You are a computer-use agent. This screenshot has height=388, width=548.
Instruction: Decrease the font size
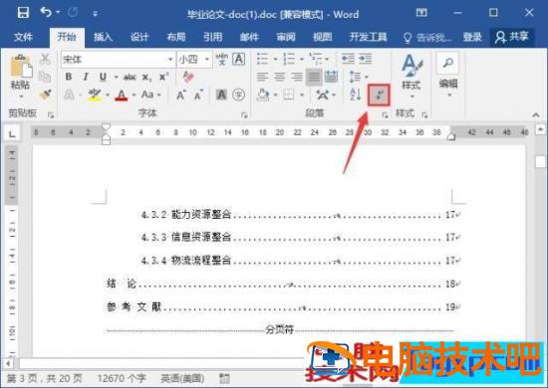click(x=198, y=95)
